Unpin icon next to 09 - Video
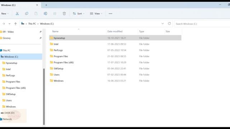 tap(41, 32)
